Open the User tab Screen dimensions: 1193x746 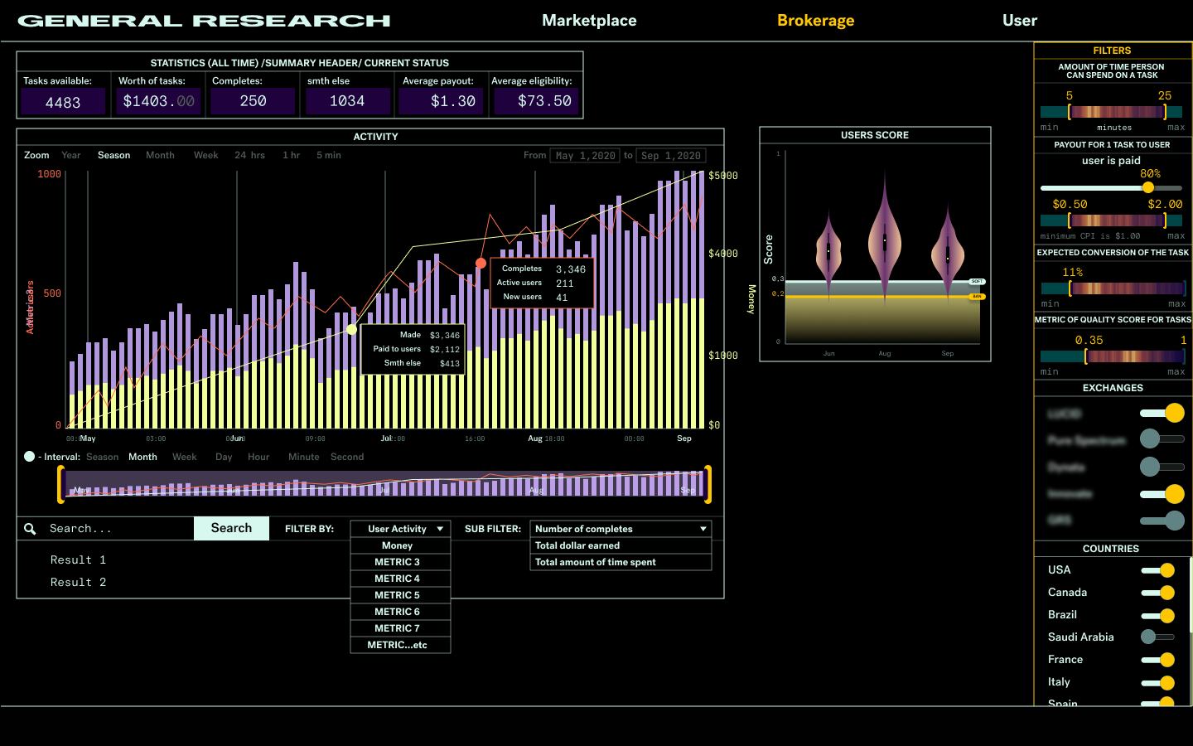pyautogui.click(x=1019, y=21)
